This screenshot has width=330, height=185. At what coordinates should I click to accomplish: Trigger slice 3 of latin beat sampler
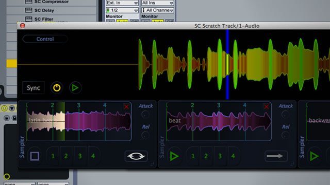[80, 156]
